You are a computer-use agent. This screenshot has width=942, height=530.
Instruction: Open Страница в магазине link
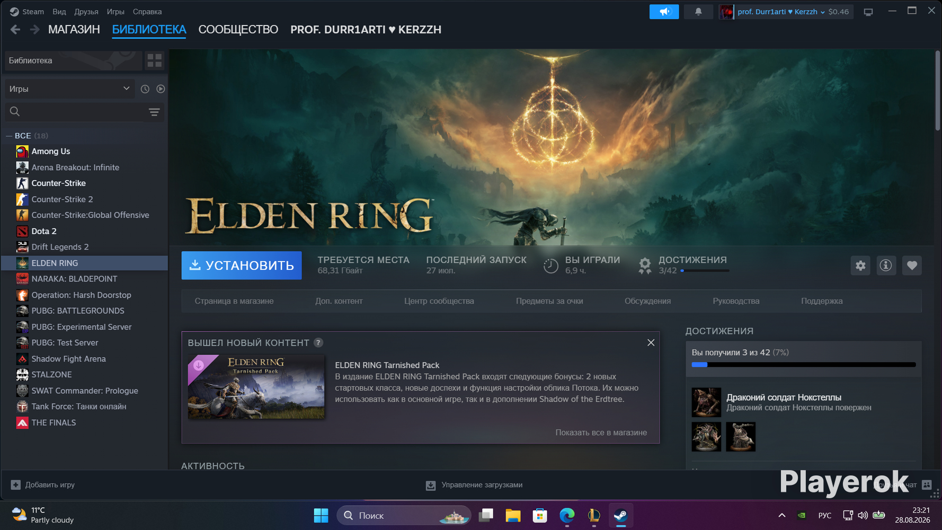click(x=234, y=301)
